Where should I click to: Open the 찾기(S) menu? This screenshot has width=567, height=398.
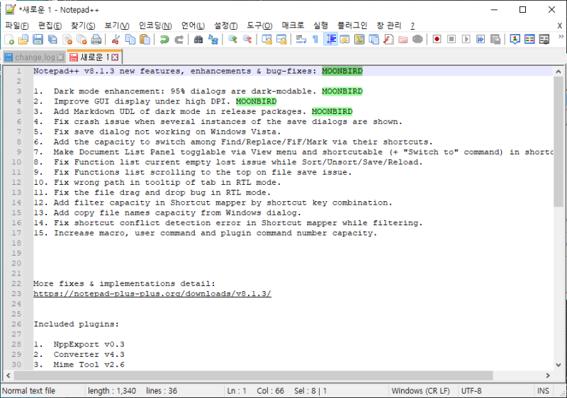[83, 25]
